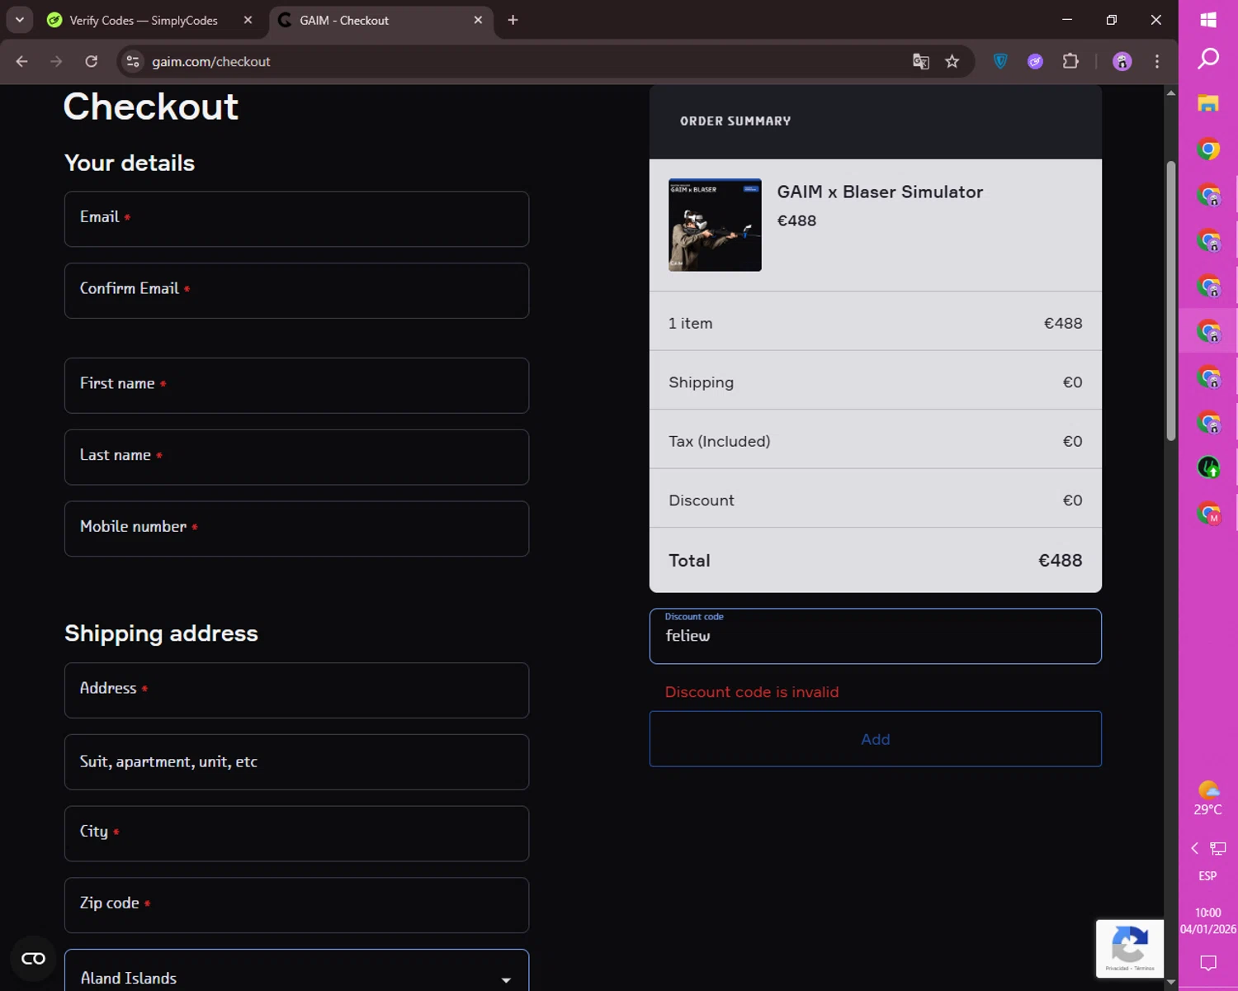
Task: Open the blue shield extension
Action: click(x=1000, y=61)
